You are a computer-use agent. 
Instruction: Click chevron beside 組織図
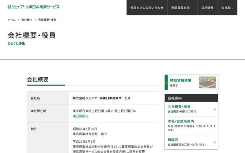click(215, 142)
